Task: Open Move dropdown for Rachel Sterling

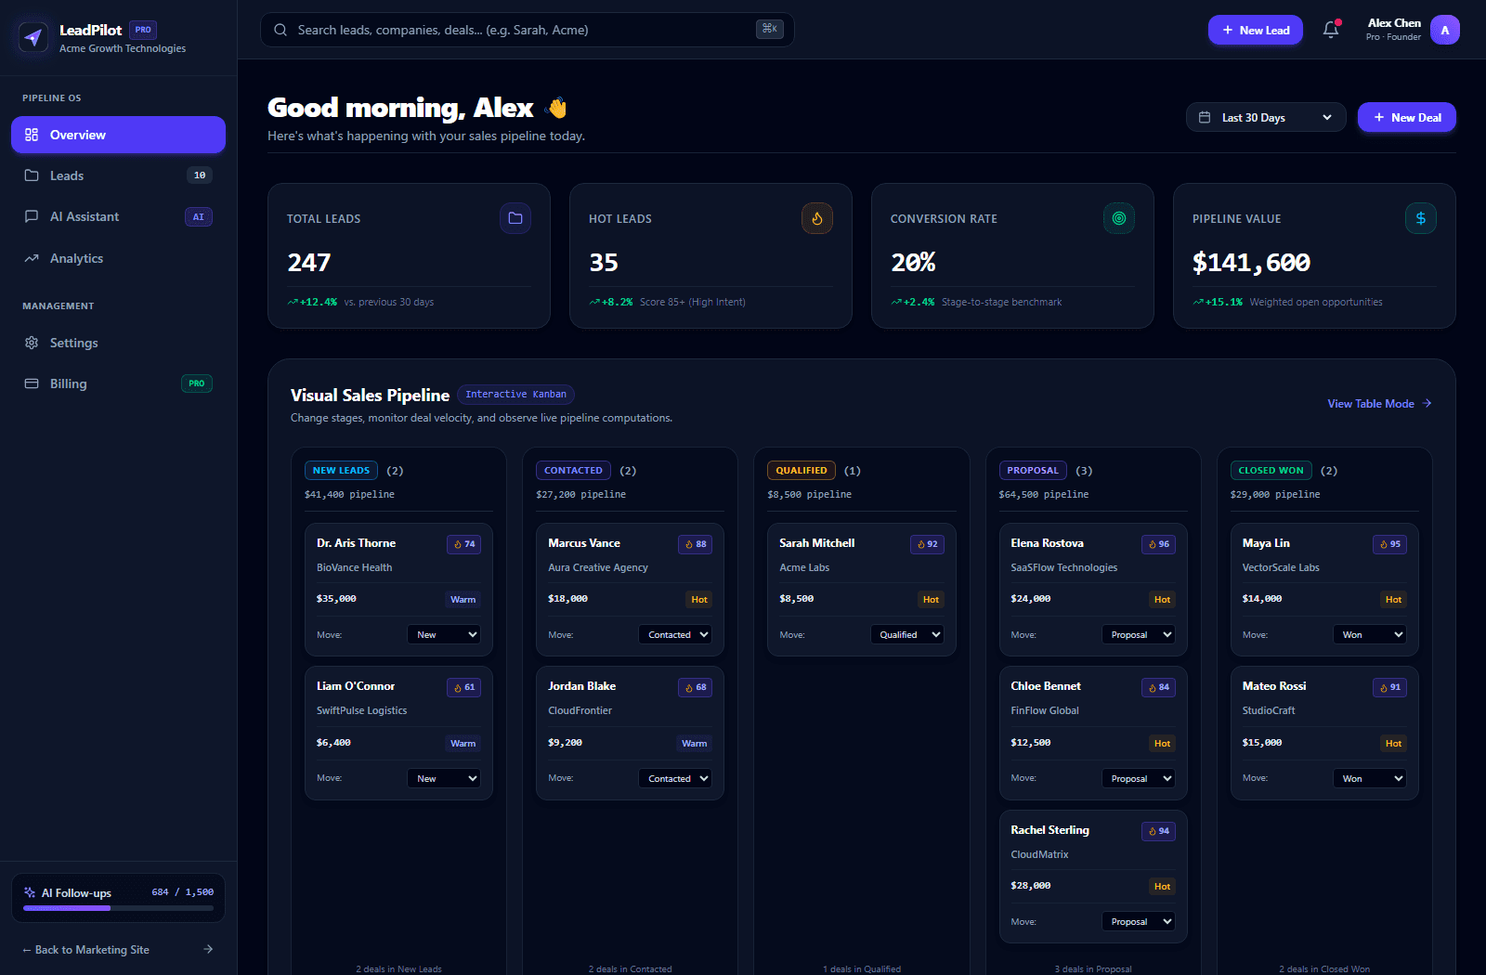Action: click(x=1139, y=921)
